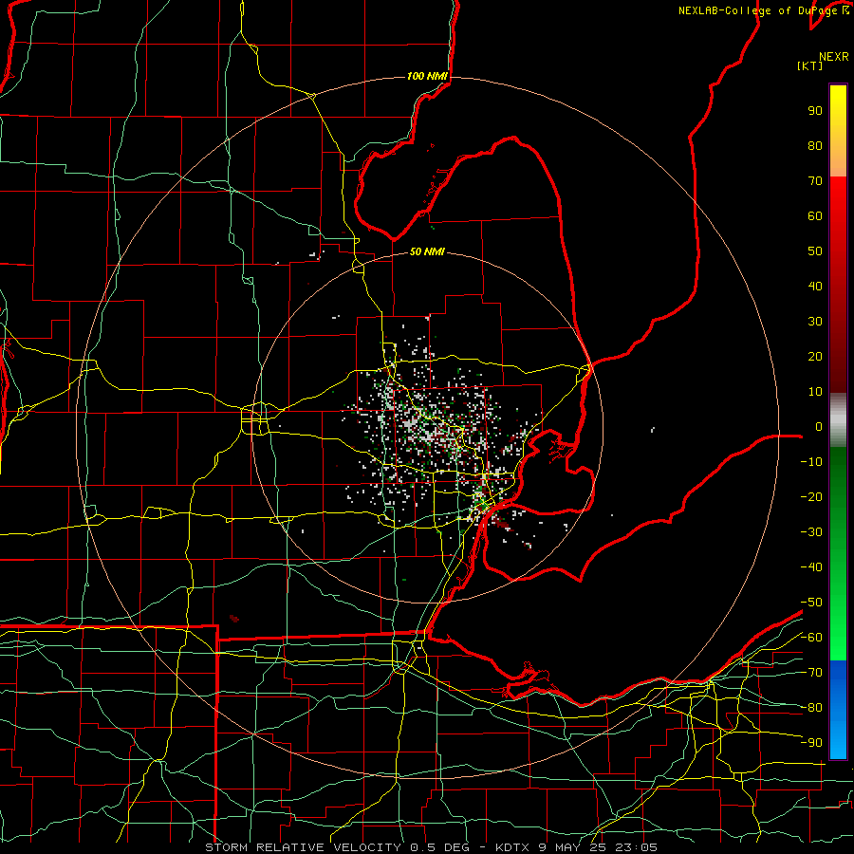Viewport: 854px width, 854px height.
Task: Click the NEXLAB-College of DuPage title text
Action: click(763, 10)
